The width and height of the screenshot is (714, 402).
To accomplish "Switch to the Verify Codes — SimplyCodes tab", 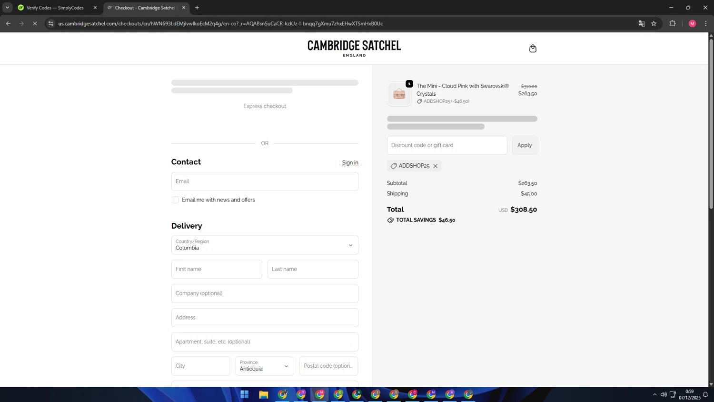I will 55,8.
